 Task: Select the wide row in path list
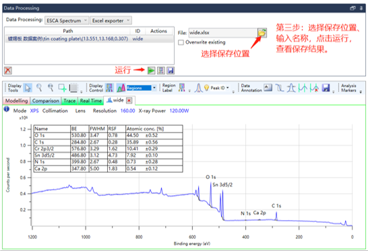click(x=89, y=38)
